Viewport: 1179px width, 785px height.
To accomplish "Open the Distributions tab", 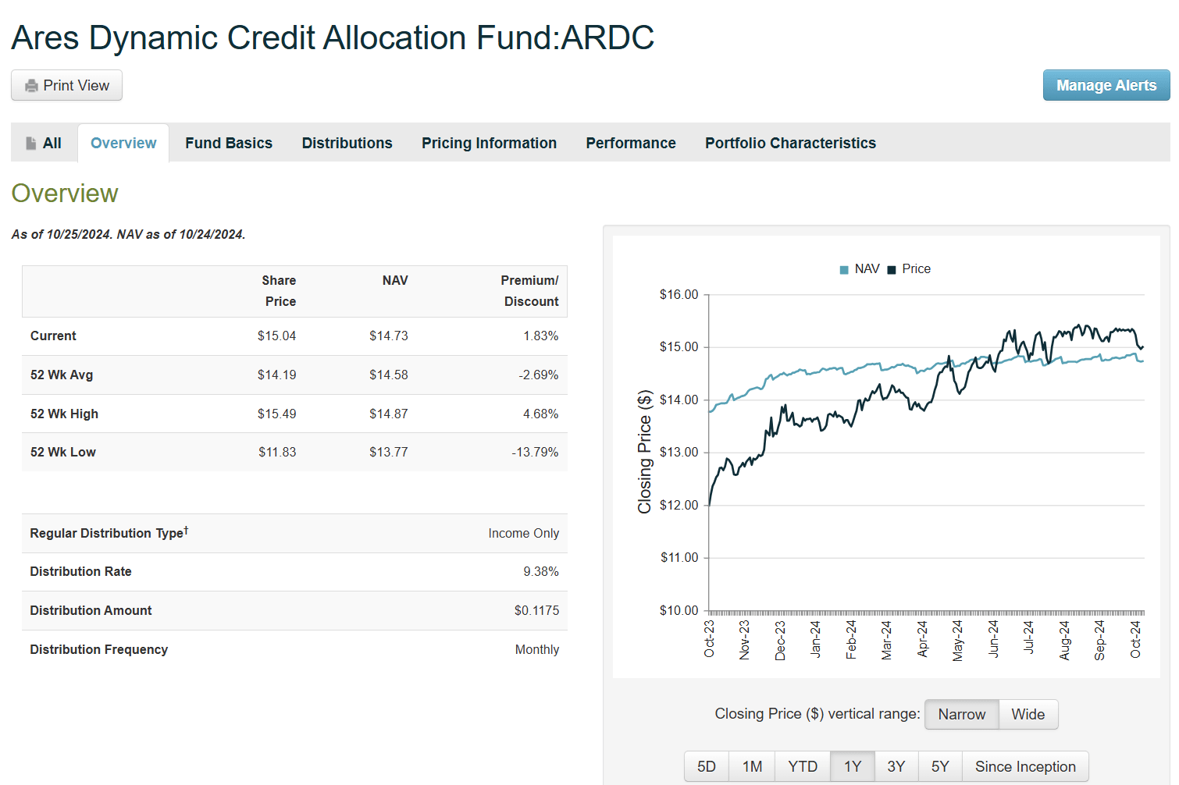I will click(347, 143).
